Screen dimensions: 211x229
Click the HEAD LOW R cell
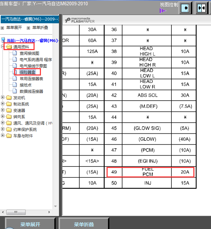pos(147,84)
